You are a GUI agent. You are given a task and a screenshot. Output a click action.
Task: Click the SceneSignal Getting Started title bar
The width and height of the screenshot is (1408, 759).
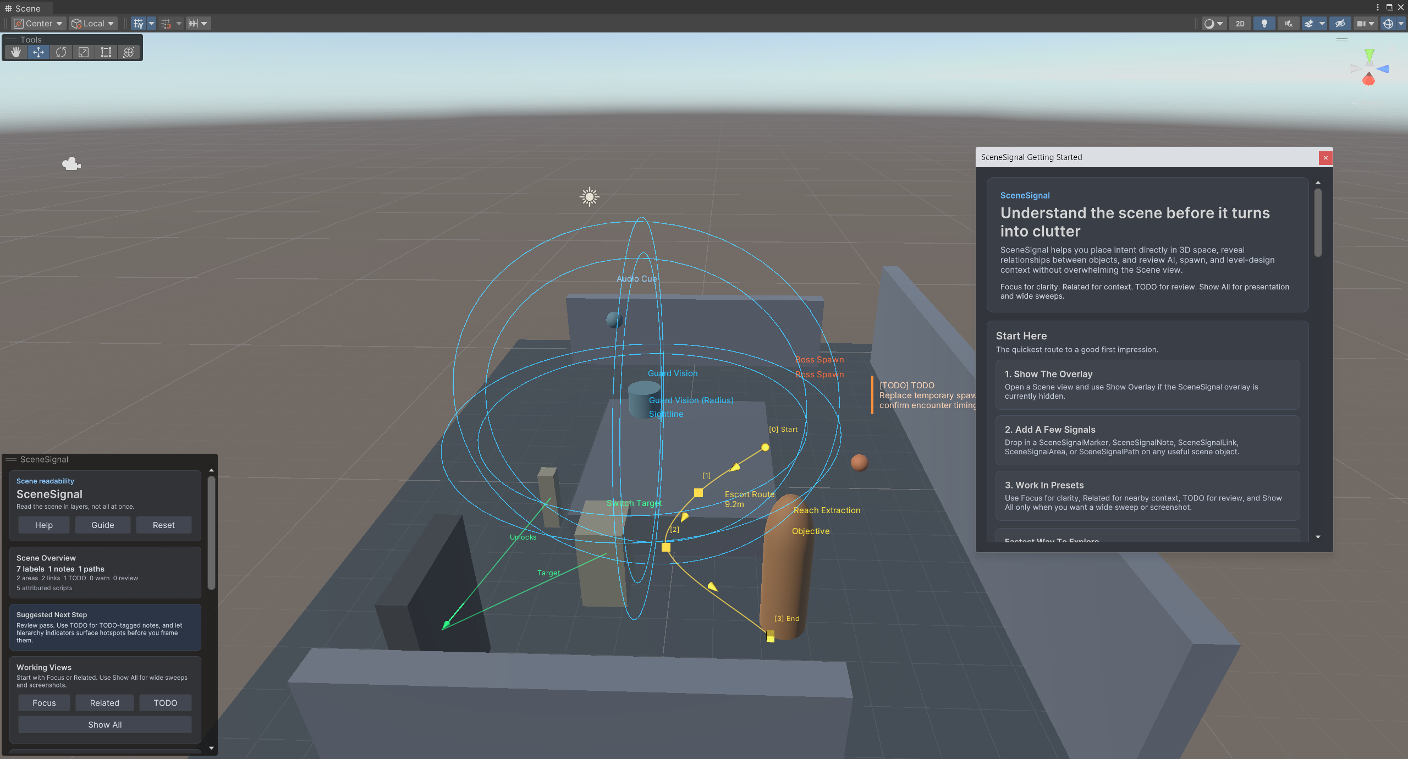pos(1147,157)
